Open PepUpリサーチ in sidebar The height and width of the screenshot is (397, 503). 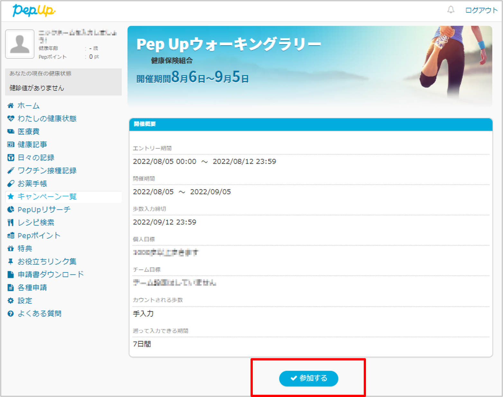click(44, 210)
